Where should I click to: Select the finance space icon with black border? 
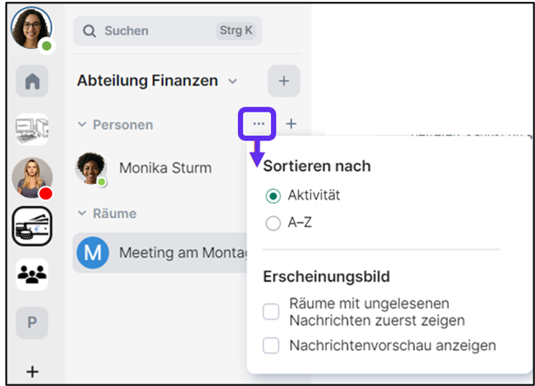[32, 228]
